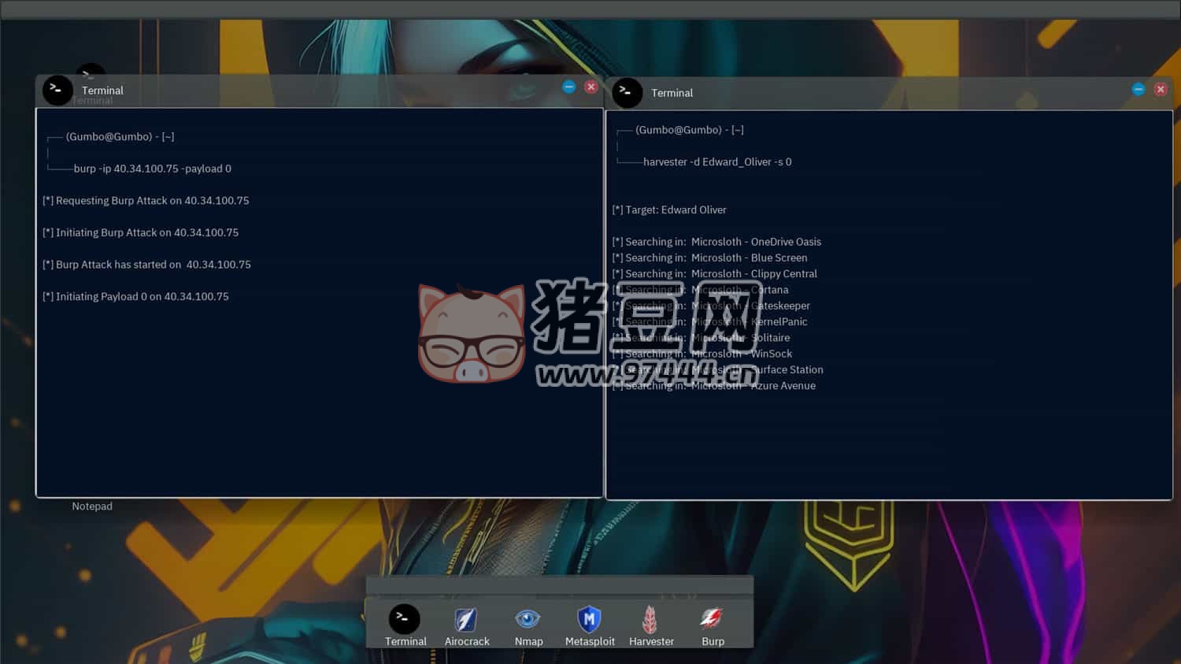Click the burp -ip 40.34.100.75 command line
This screenshot has height=664, width=1181.
[x=152, y=169]
